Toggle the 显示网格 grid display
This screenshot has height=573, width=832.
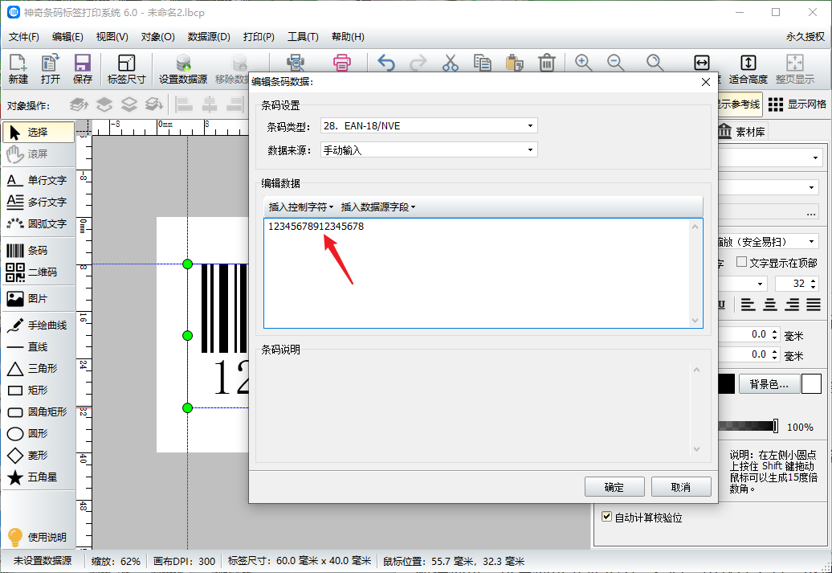coord(797,104)
